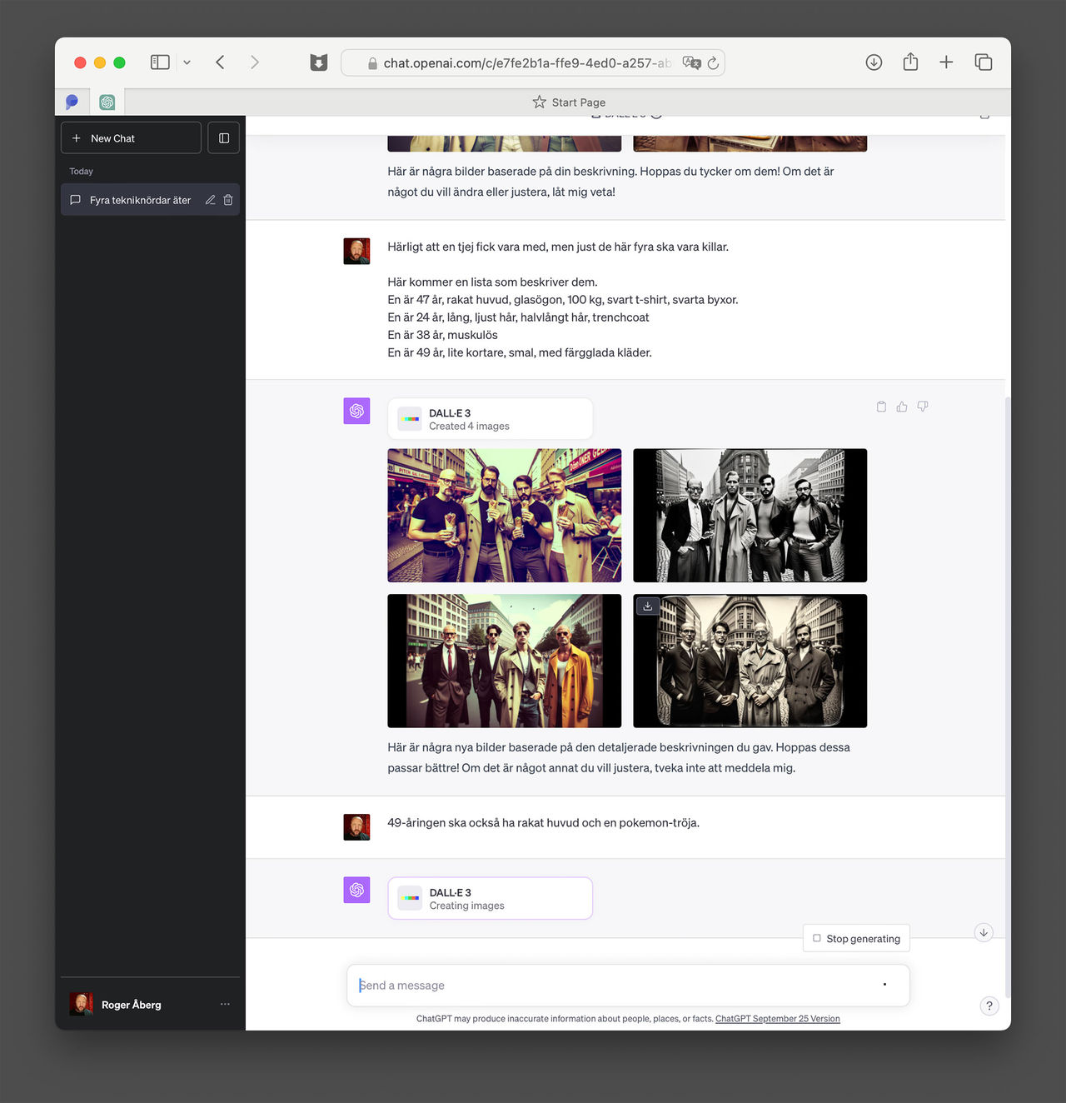Image resolution: width=1066 pixels, height=1103 pixels.
Task: Click the Safari share icon
Action: (x=910, y=62)
